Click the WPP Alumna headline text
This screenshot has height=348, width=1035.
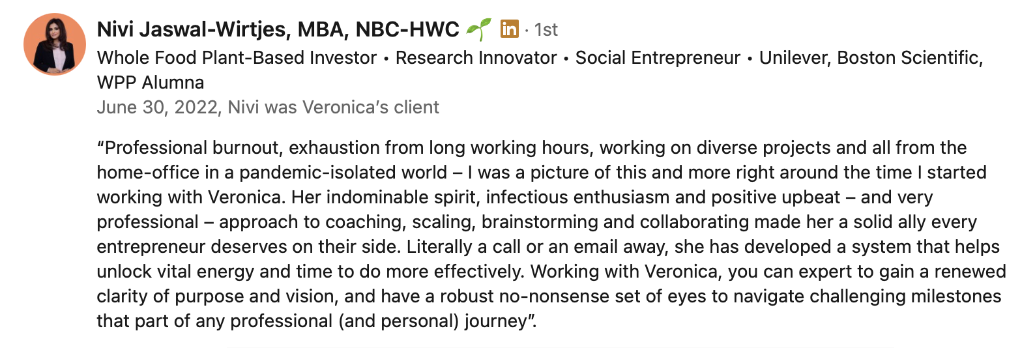point(151,83)
